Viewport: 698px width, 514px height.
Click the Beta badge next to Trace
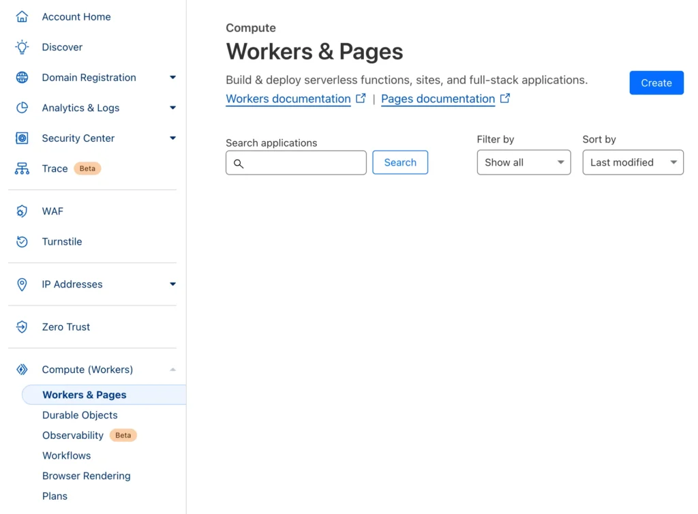(x=87, y=168)
